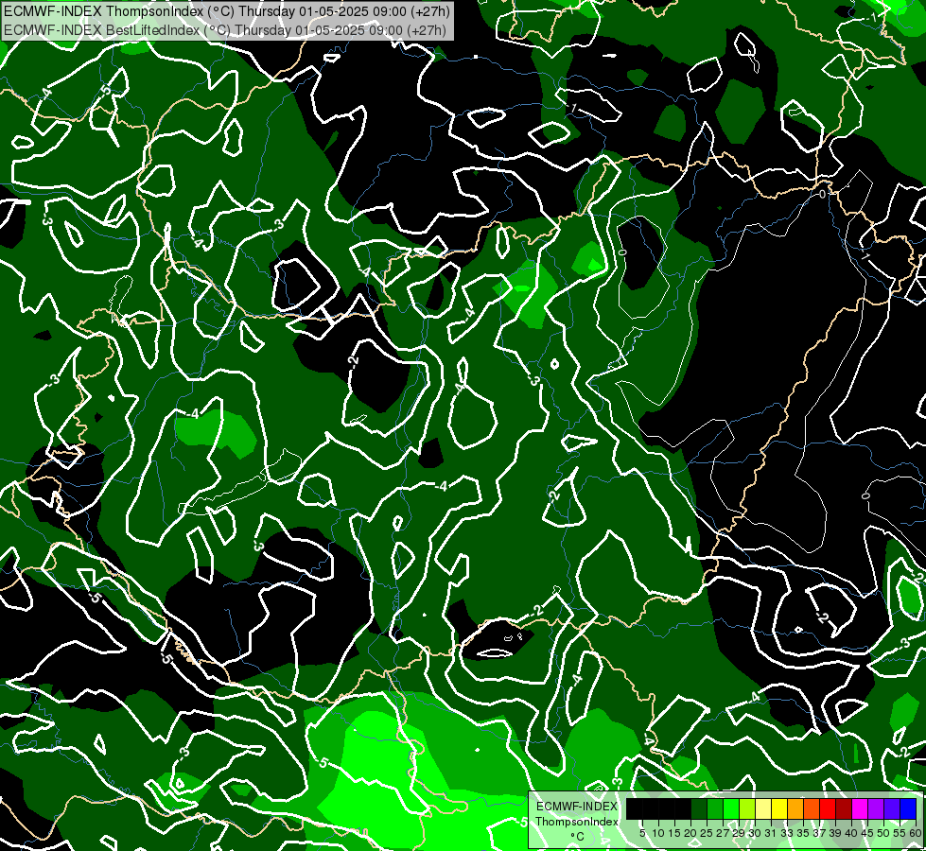The width and height of the screenshot is (926, 851).
Task: Click the BestLiftedIndex title line at top
Action: [x=225, y=30]
